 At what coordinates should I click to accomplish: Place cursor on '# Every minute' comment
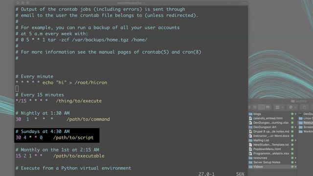click(34, 76)
